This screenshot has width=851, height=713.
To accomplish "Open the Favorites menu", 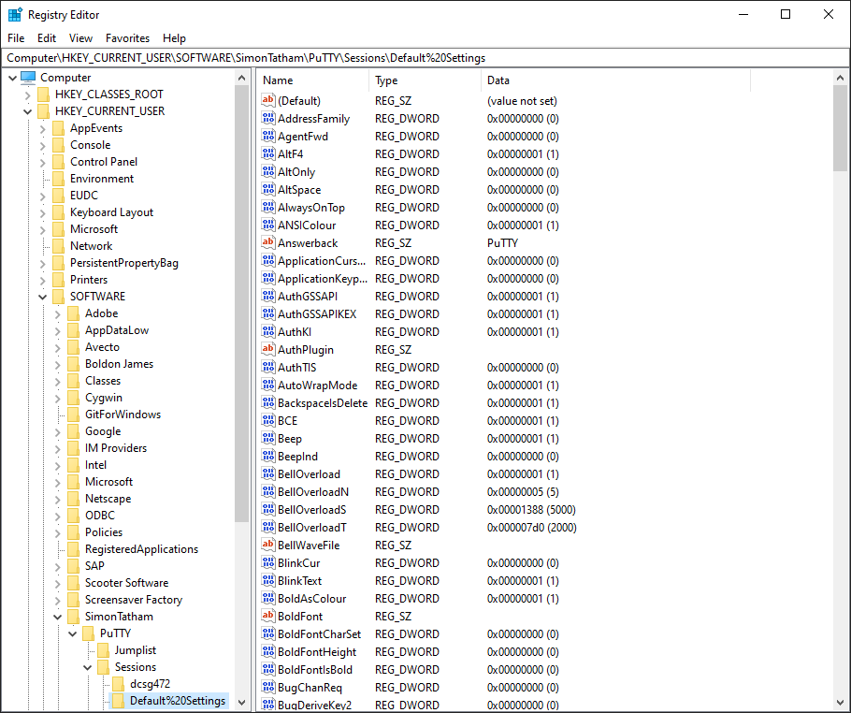I will coord(127,38).
